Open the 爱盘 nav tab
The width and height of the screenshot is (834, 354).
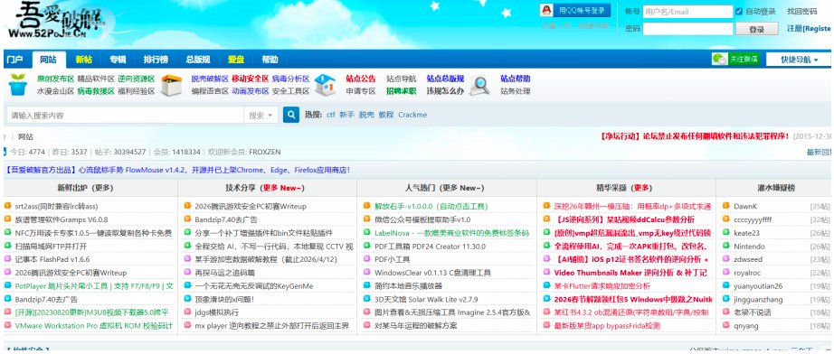click(236, 60)
